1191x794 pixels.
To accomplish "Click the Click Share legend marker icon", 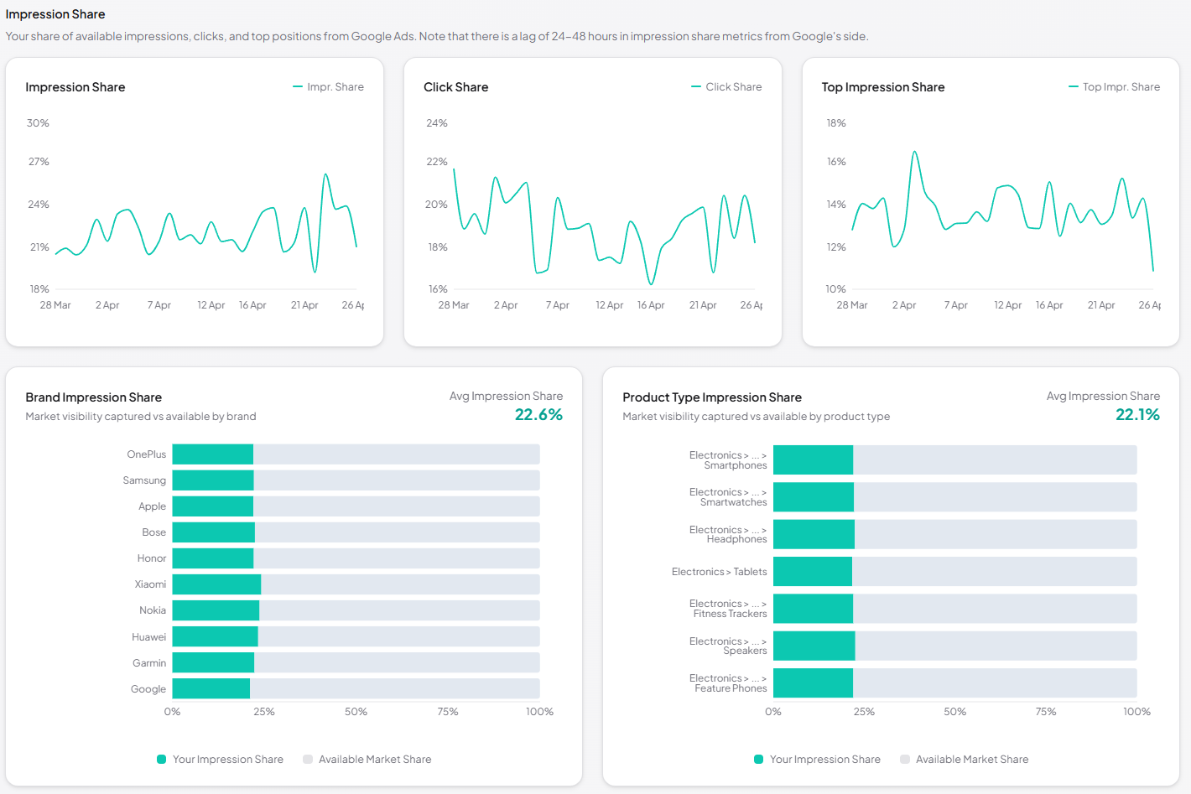I will [694, 86].
